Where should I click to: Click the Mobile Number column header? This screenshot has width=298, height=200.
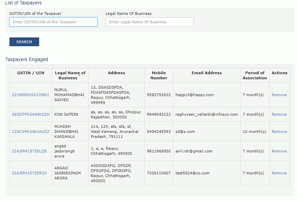(159, 75)
